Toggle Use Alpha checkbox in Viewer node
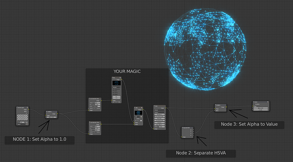Viewport: 293px width, 162px height. pos(254,104)
